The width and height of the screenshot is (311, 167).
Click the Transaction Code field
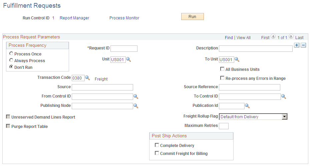78,78
